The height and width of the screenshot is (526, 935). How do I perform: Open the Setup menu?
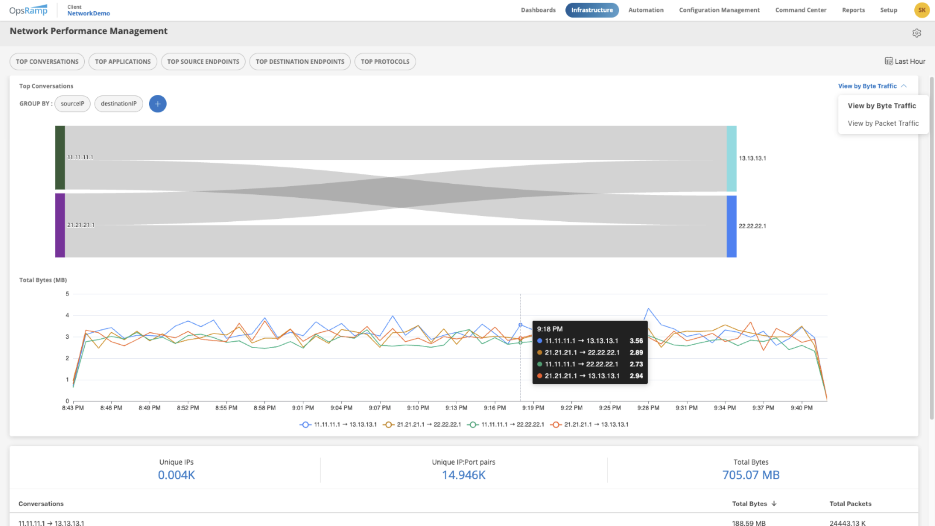(x=888, y=10)
